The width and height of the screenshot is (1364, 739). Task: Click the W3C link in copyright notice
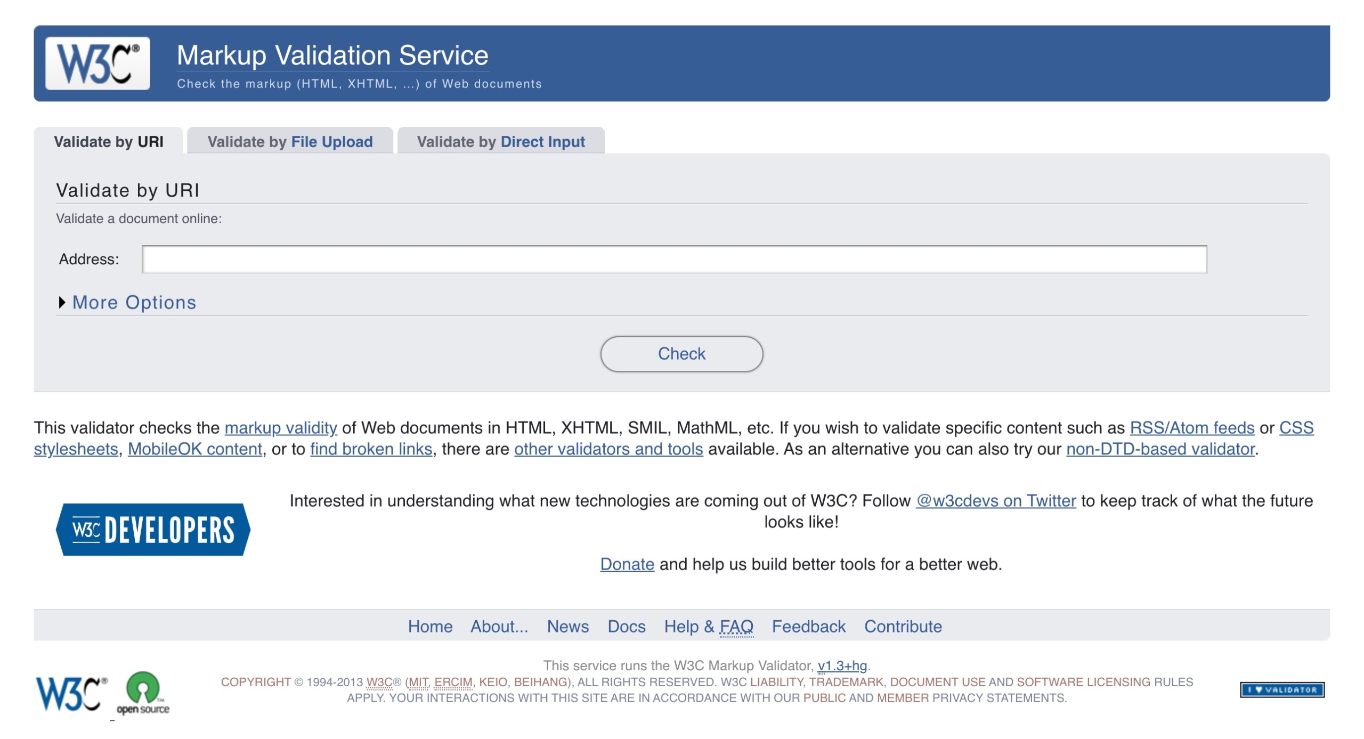pos(379,683)
